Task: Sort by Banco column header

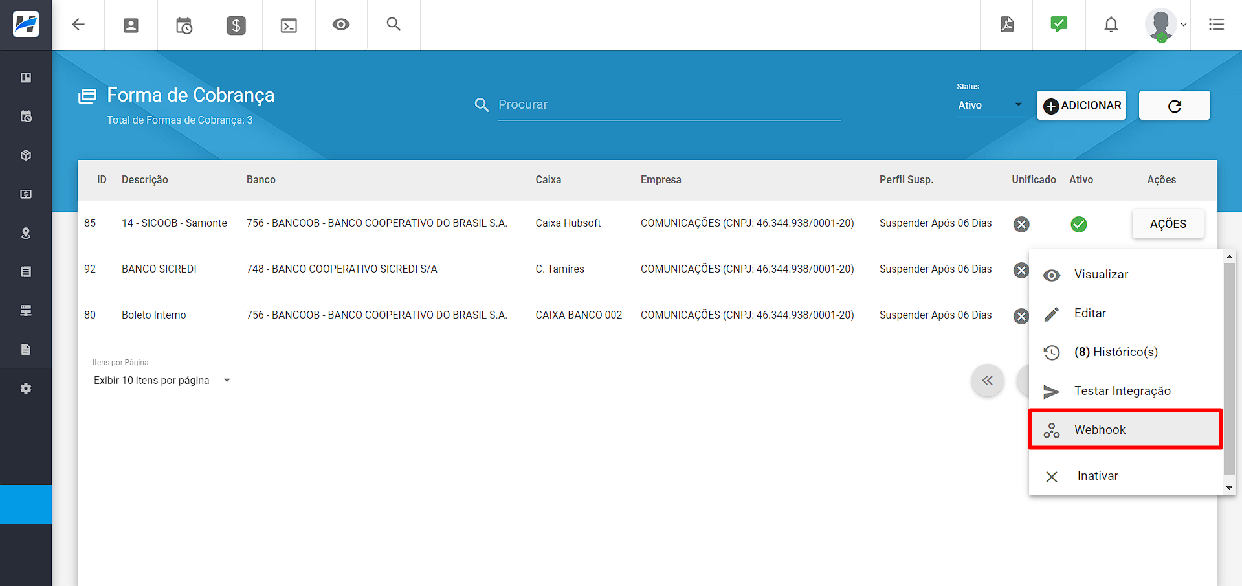Action: click(261, 180)
